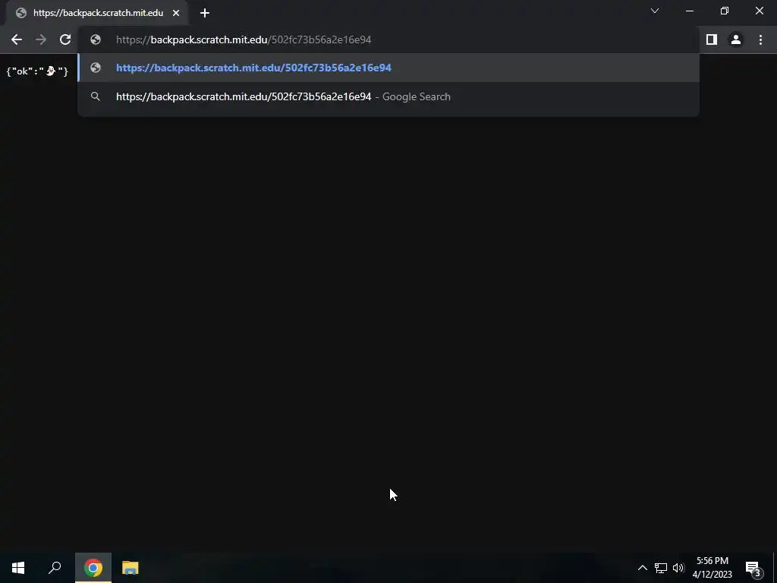777x583 pixels.
Task: Open the tab search dropdown arrow
Action: click(655, 11)
